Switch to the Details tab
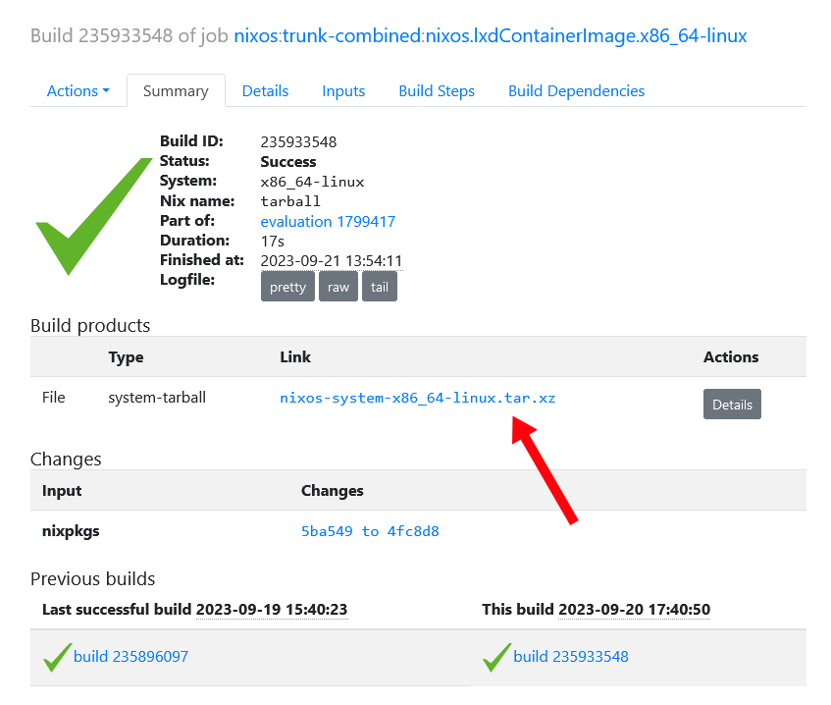Viewport: 831px width, 705px height. (x=265, y=90)
